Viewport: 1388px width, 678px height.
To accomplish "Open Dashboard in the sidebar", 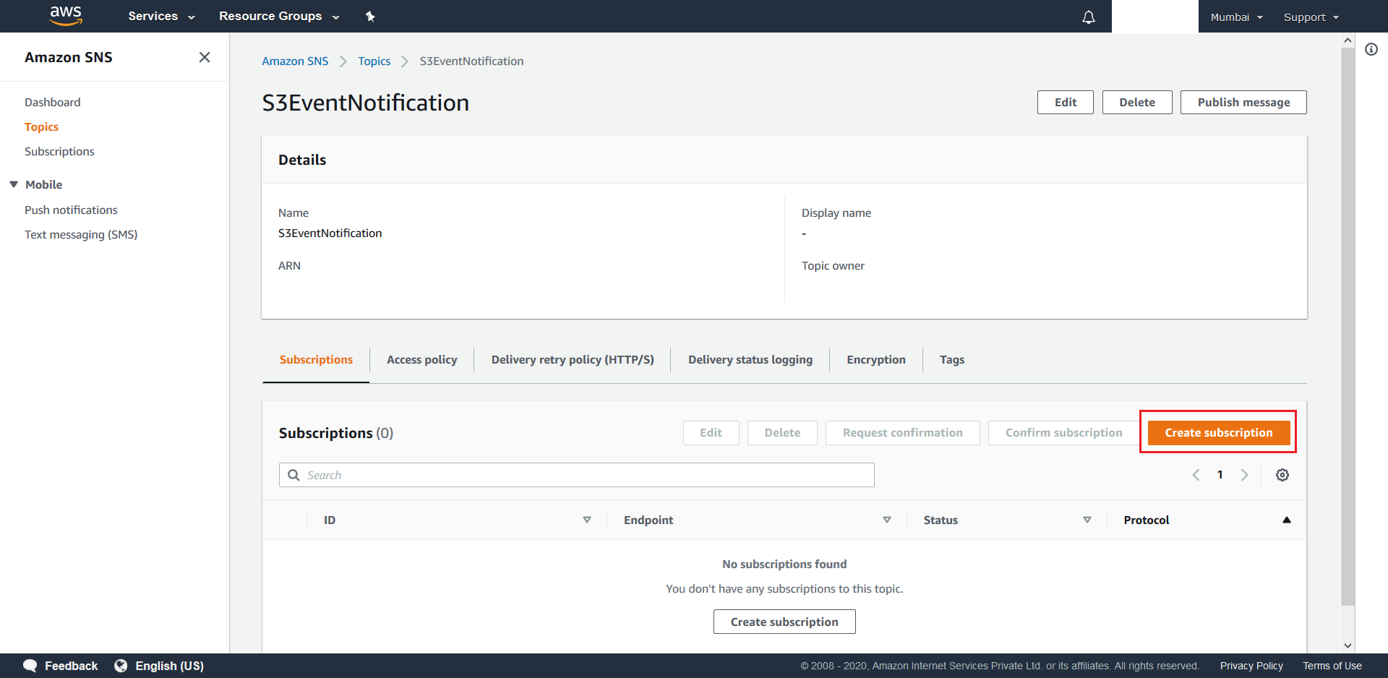I will coord(53,102).
